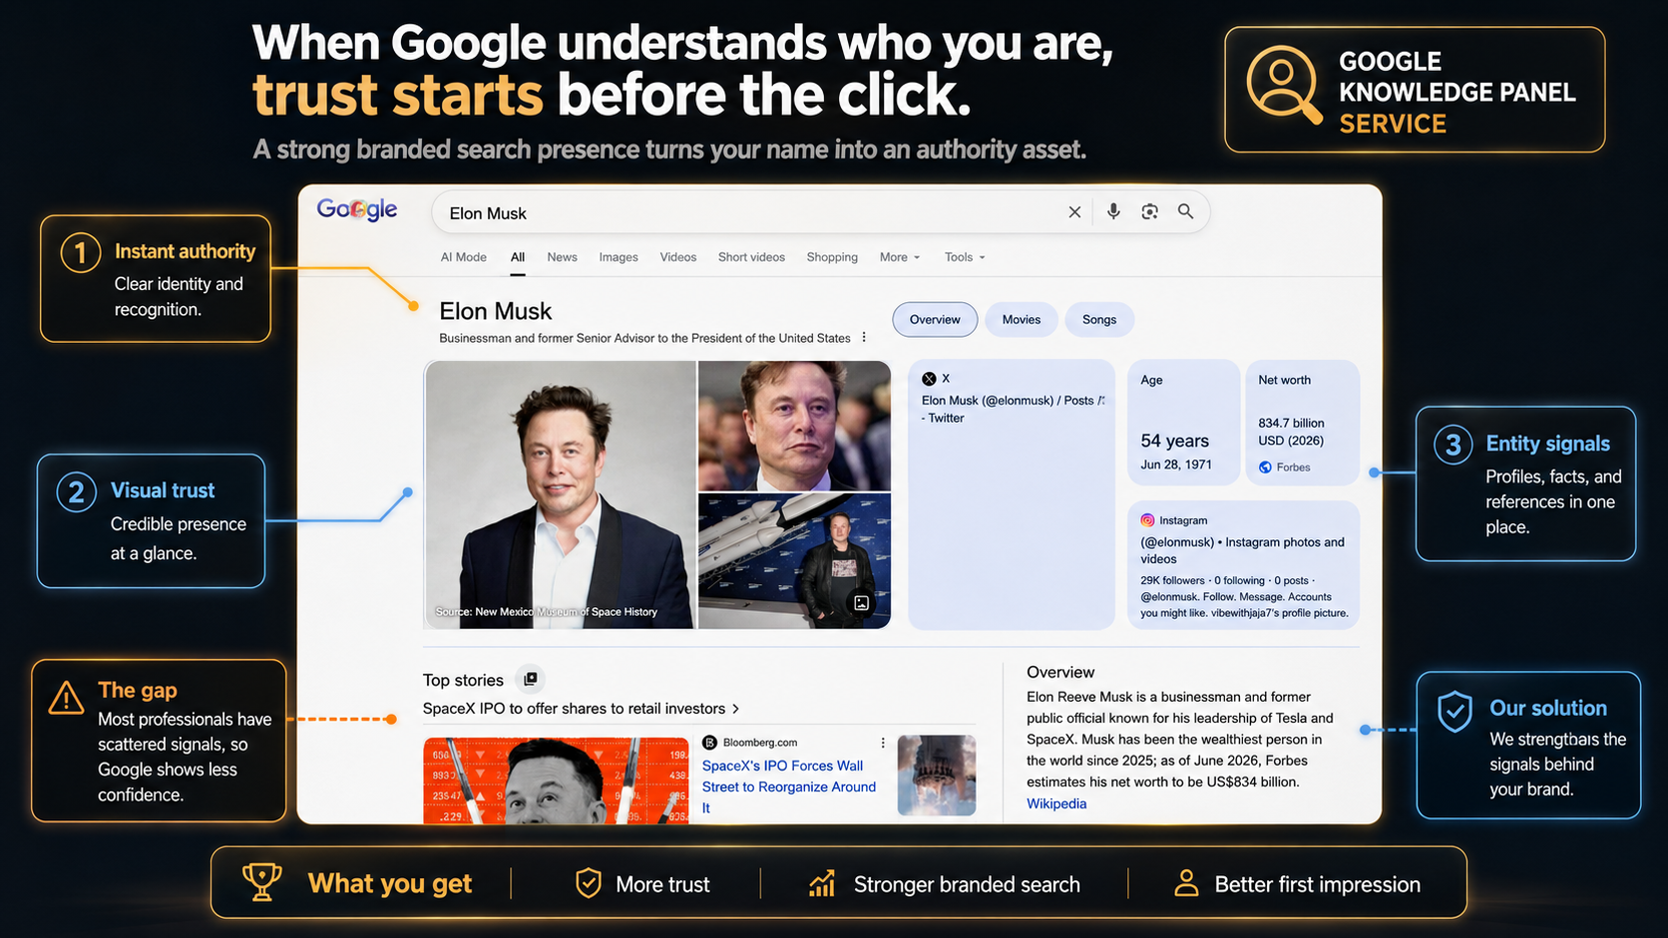1668x938 pixels.
Task: Open the Instagram photos and videos result
Action: (x=1242, y=550)
